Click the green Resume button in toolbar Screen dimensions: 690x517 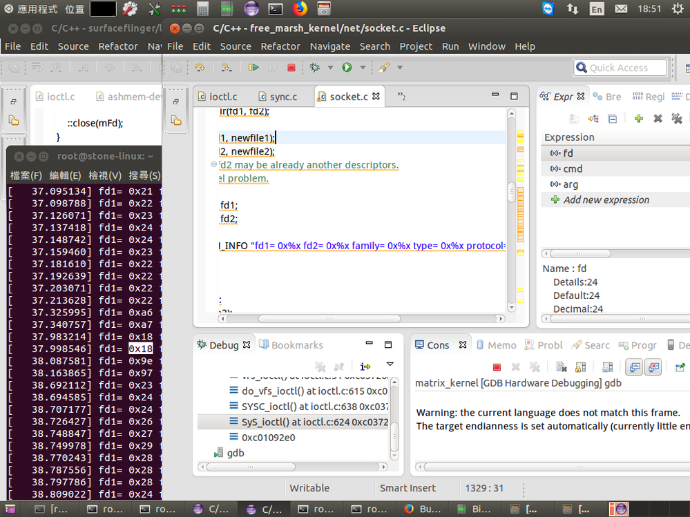(x=253, y=68)
